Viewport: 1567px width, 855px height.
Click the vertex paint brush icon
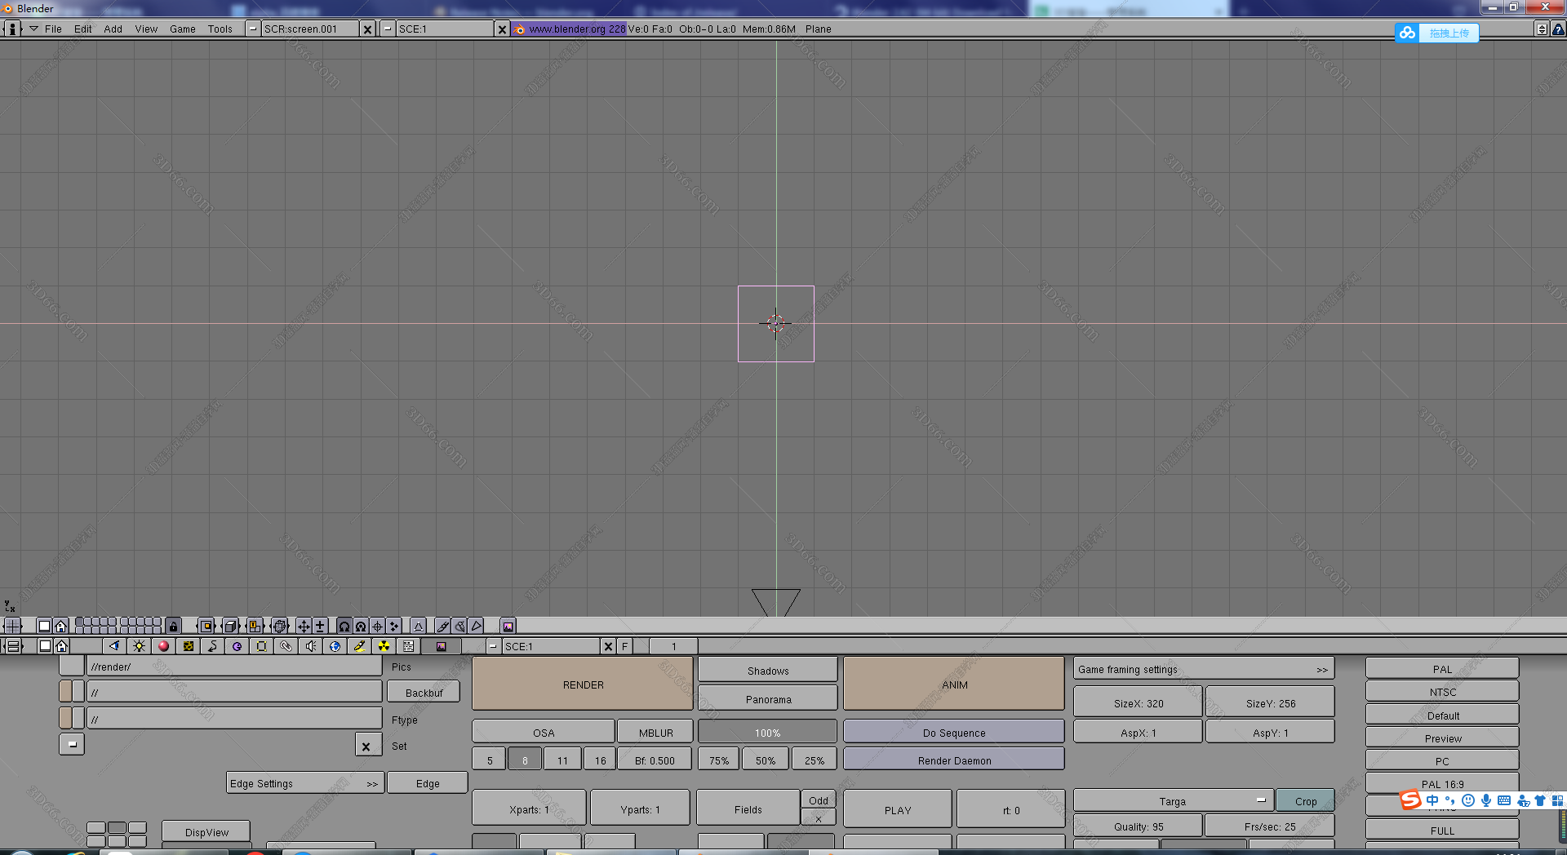click(x=442, y=626)
